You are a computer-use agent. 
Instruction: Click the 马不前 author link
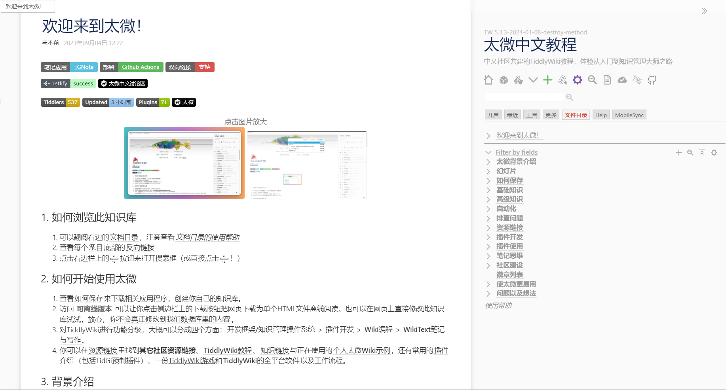[51, 43]
